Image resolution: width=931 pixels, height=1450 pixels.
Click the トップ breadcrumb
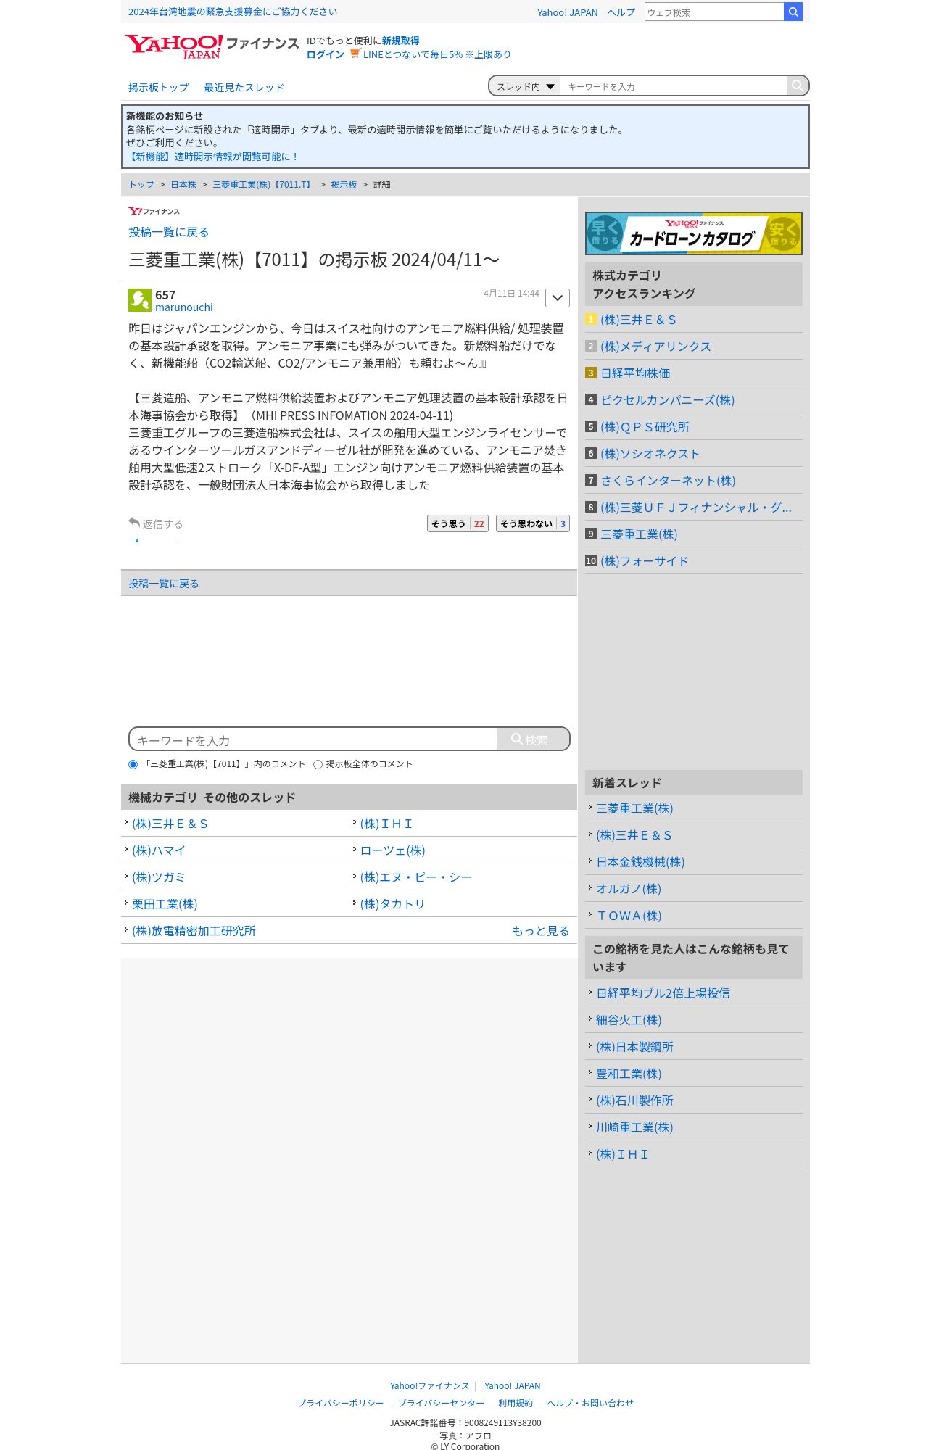pos(141,185)
